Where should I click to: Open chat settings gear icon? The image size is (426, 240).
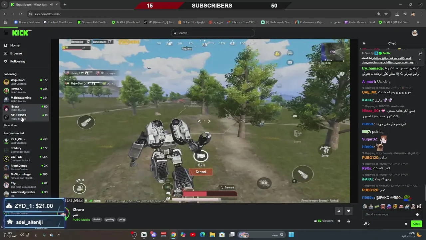406,224
